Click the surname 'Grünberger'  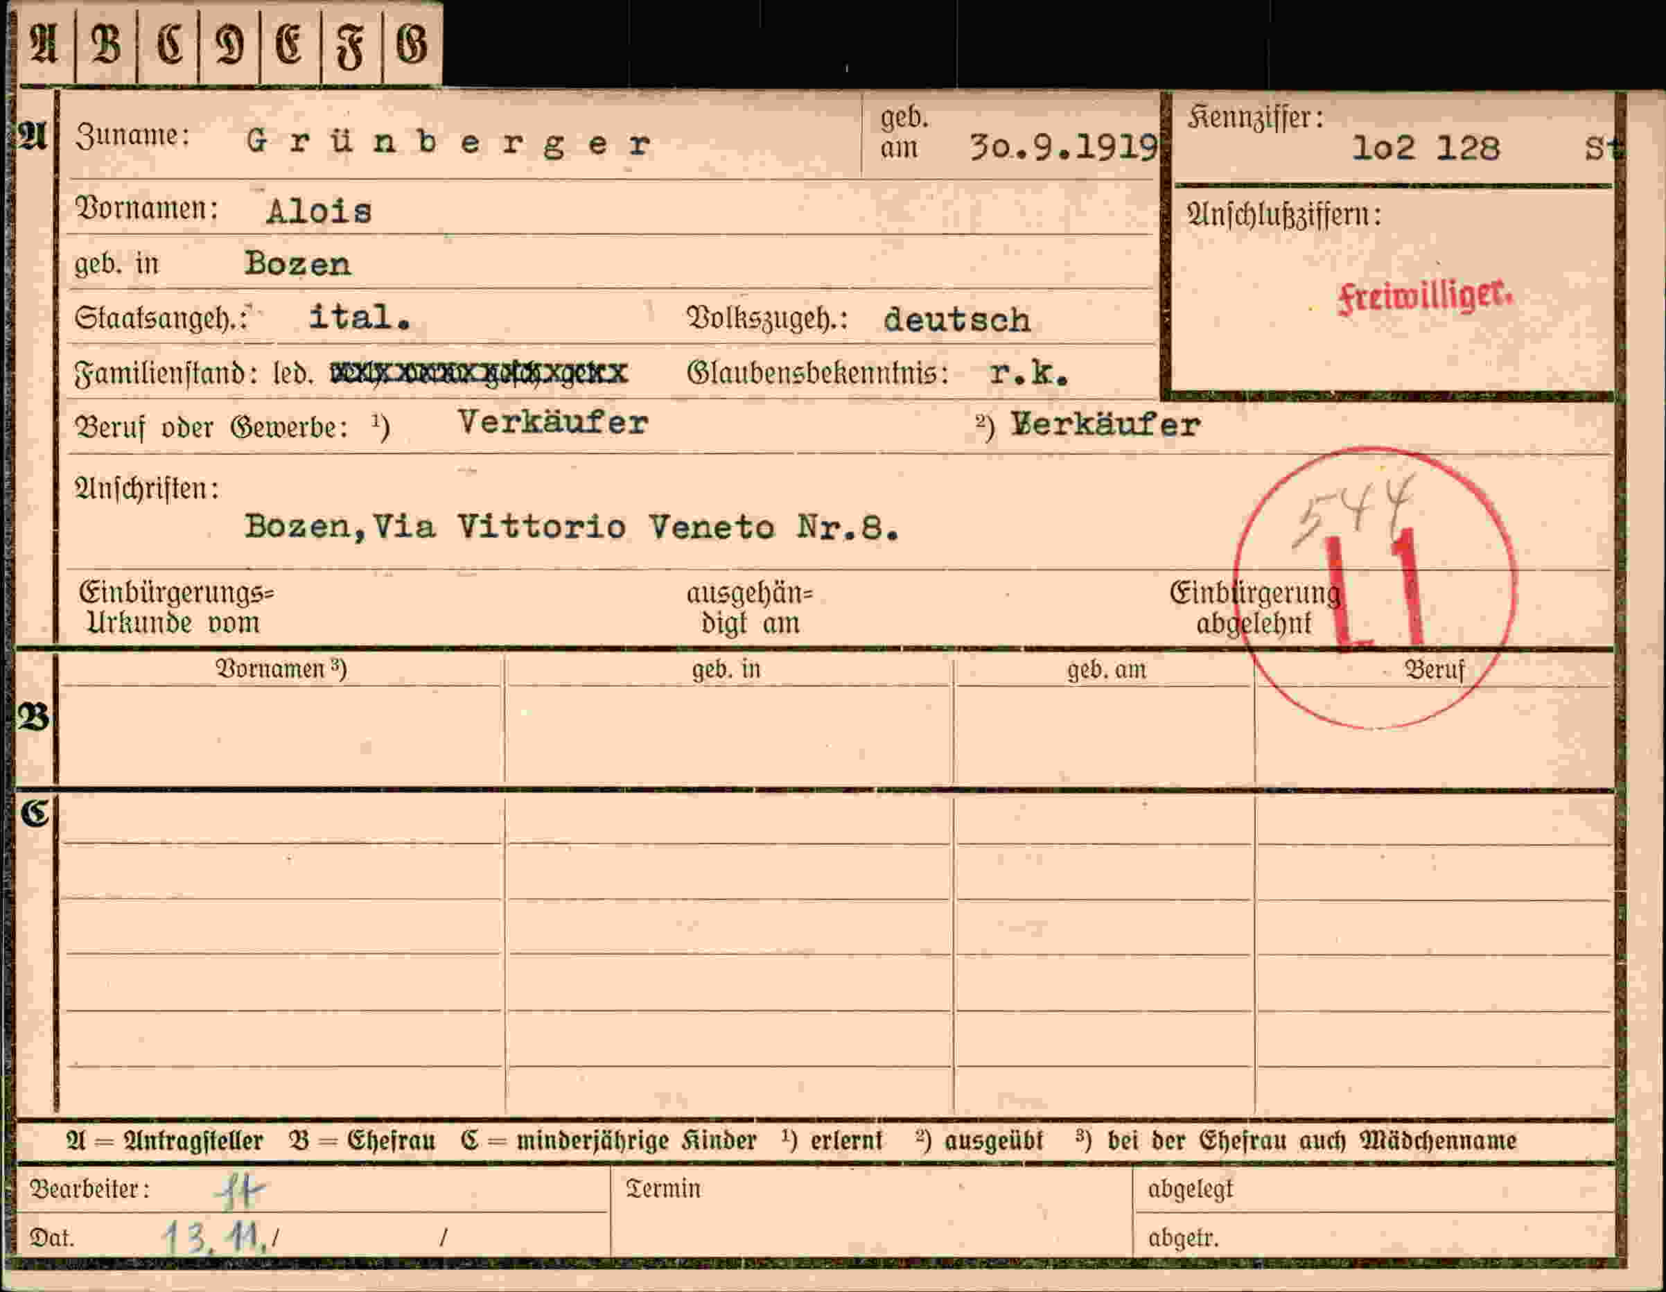click(449, 143)
